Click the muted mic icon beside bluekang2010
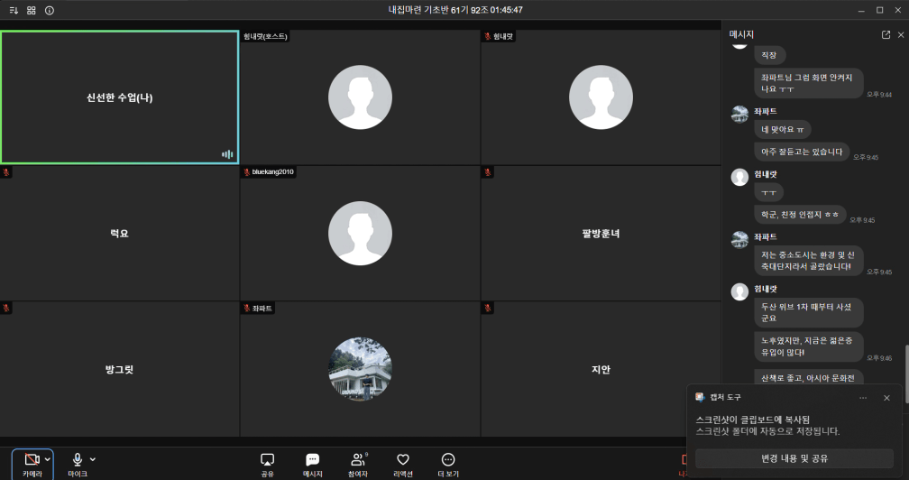Viewport: 909px width, 480px height. tap(246, 172)
